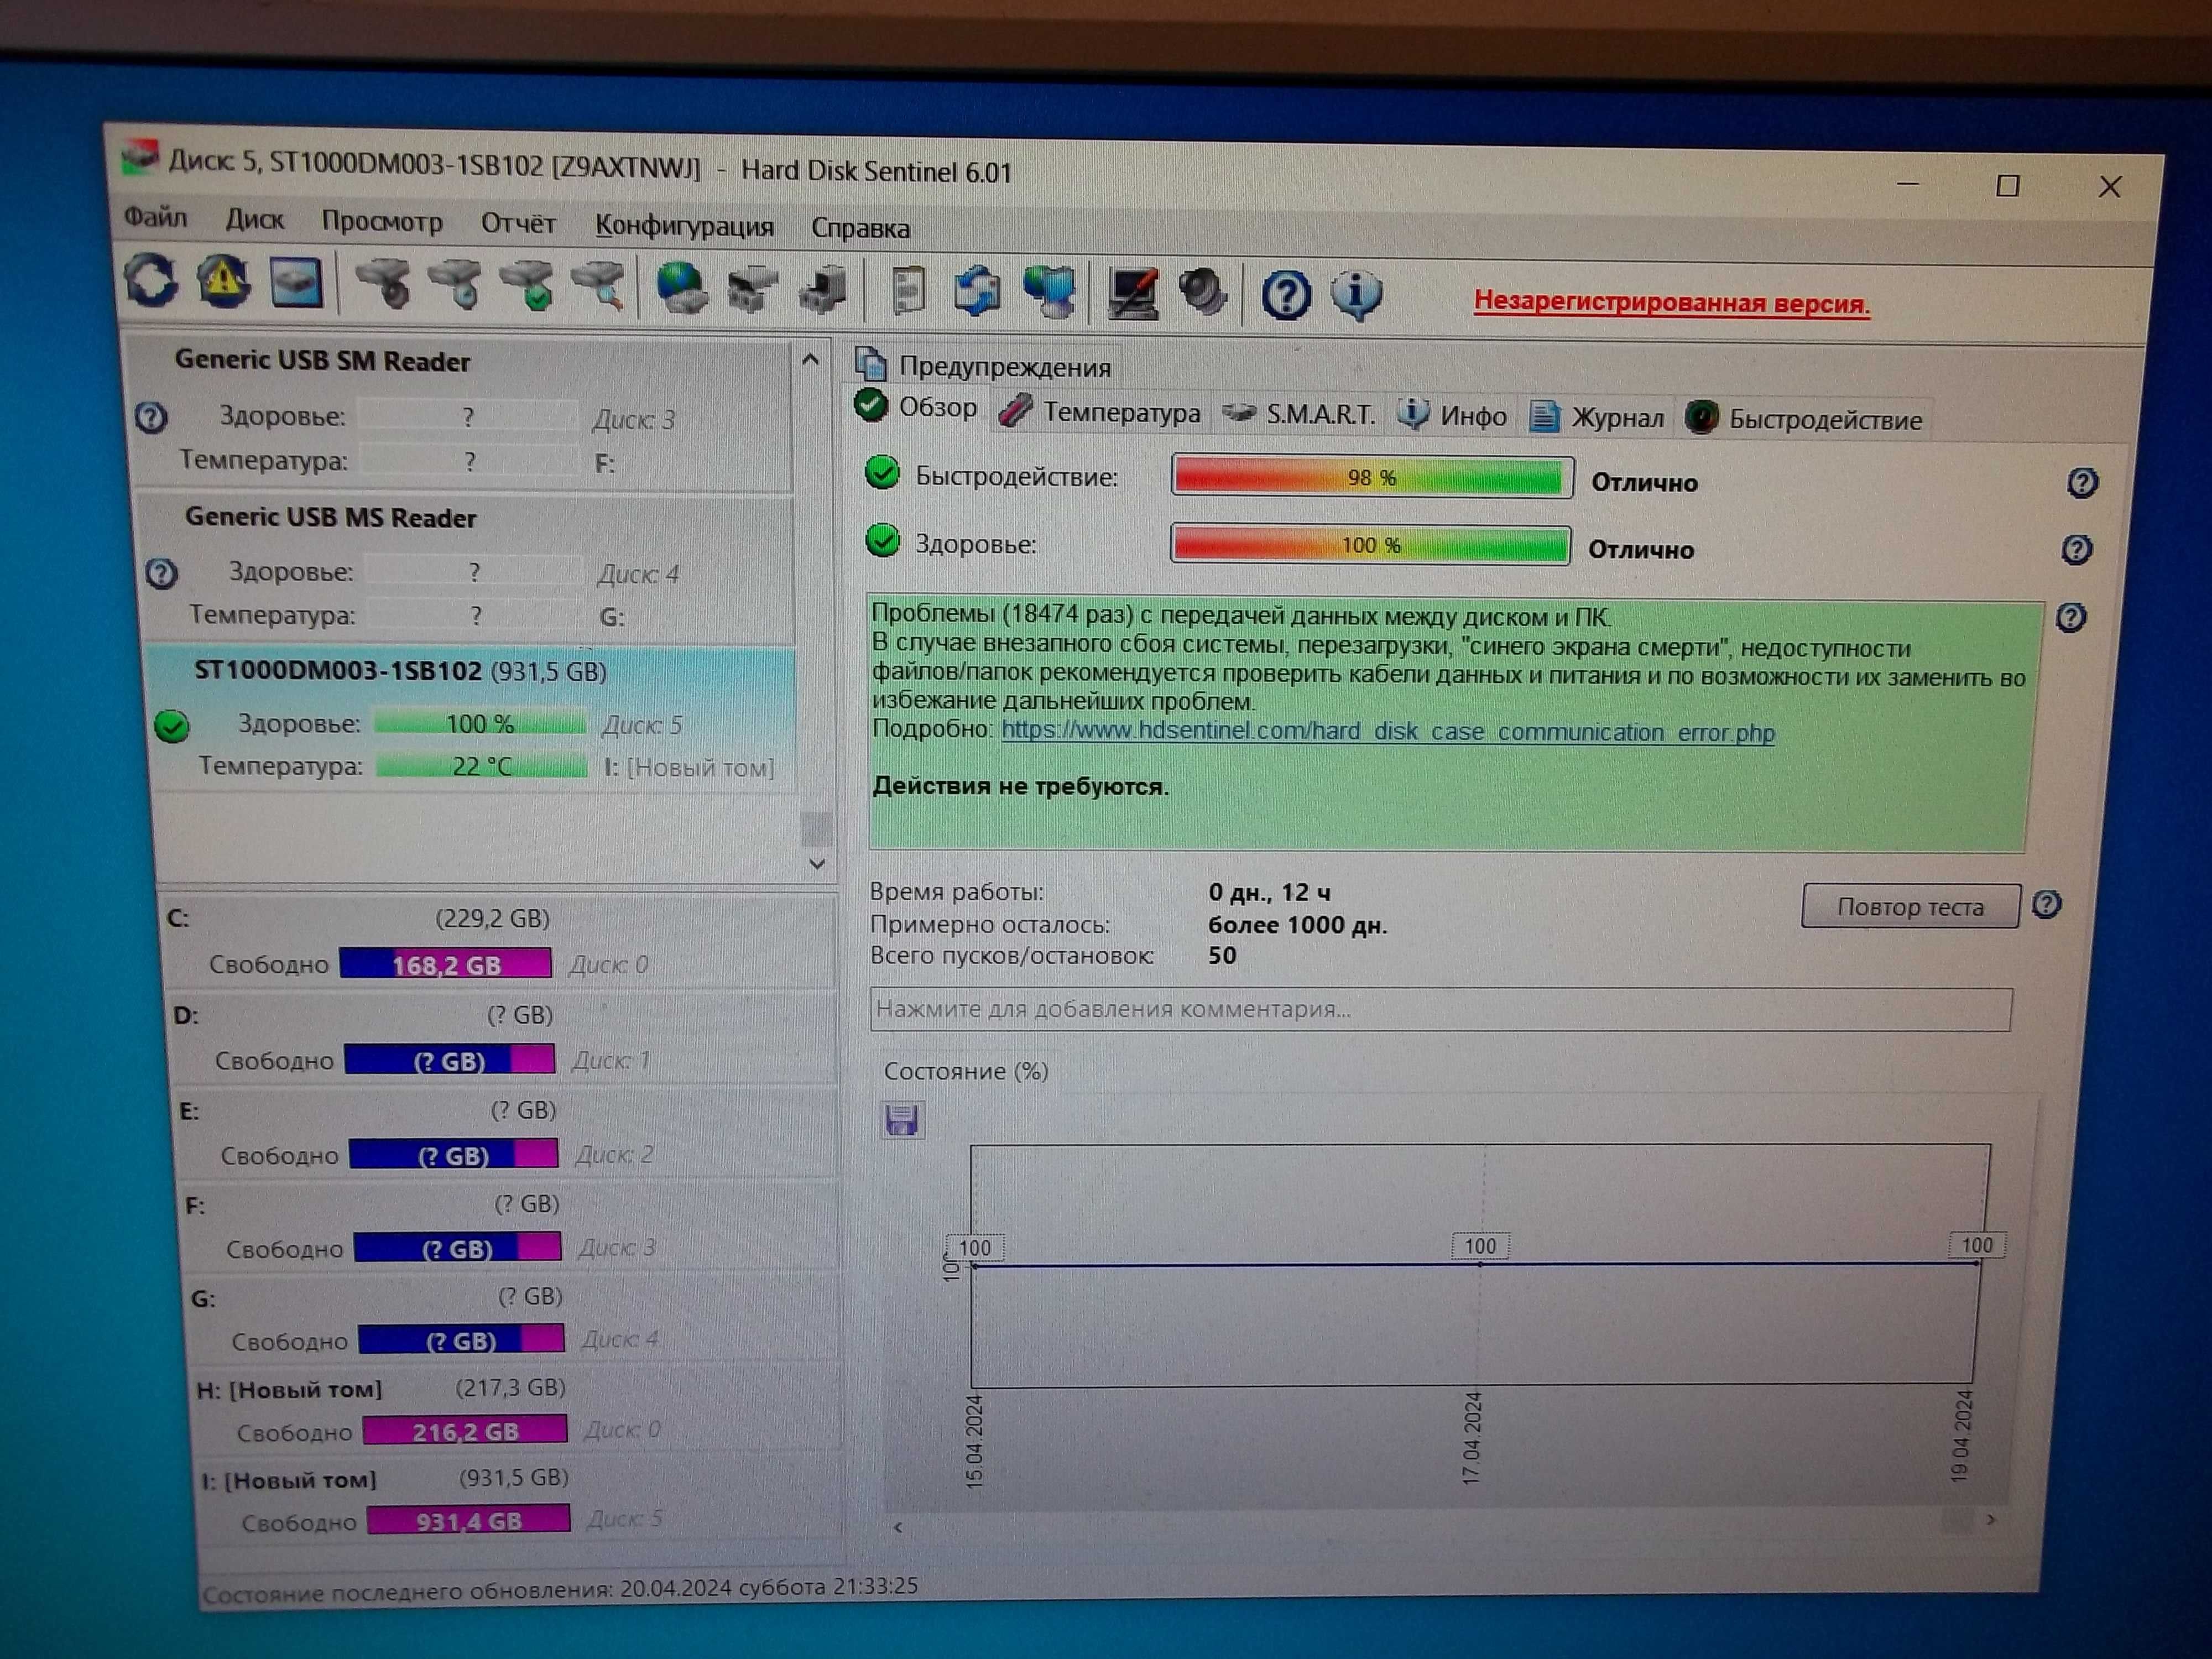Click the Здоровье 100 % bar in overview
Image resolution: width=2212 pixels, height=1659 pixels.
click(x=1370, y=545)
